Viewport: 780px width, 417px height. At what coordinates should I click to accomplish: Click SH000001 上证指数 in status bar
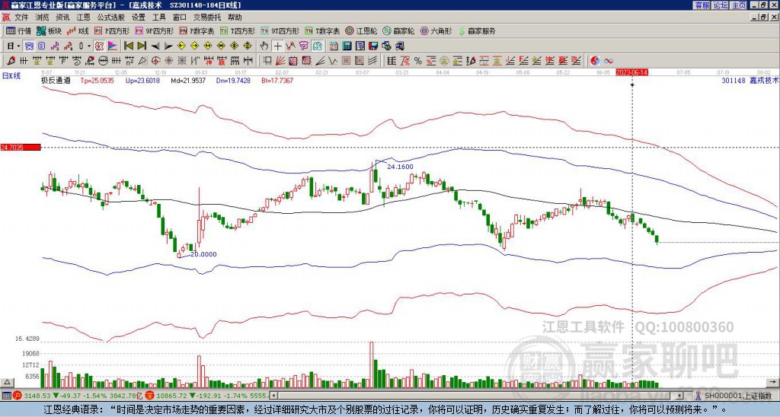click(x=737, y=395)
